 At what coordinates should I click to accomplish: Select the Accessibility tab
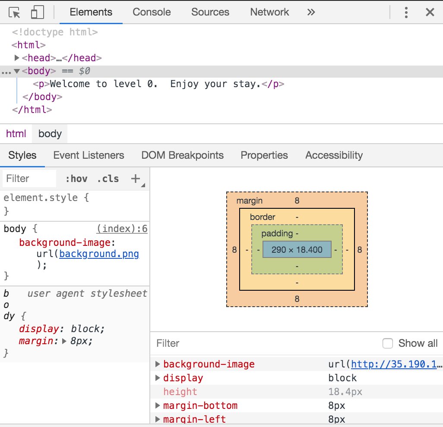point(333,155)
